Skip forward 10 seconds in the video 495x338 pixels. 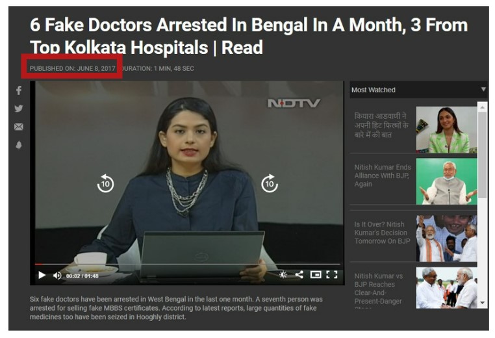point(270,183)
